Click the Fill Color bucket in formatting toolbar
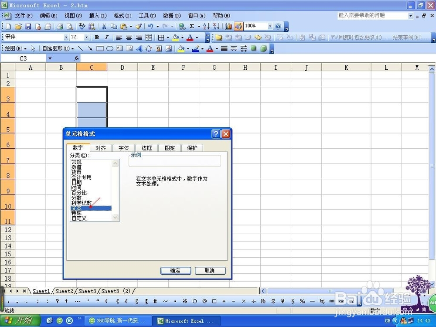436x327 pixels. tap(175, 37)
